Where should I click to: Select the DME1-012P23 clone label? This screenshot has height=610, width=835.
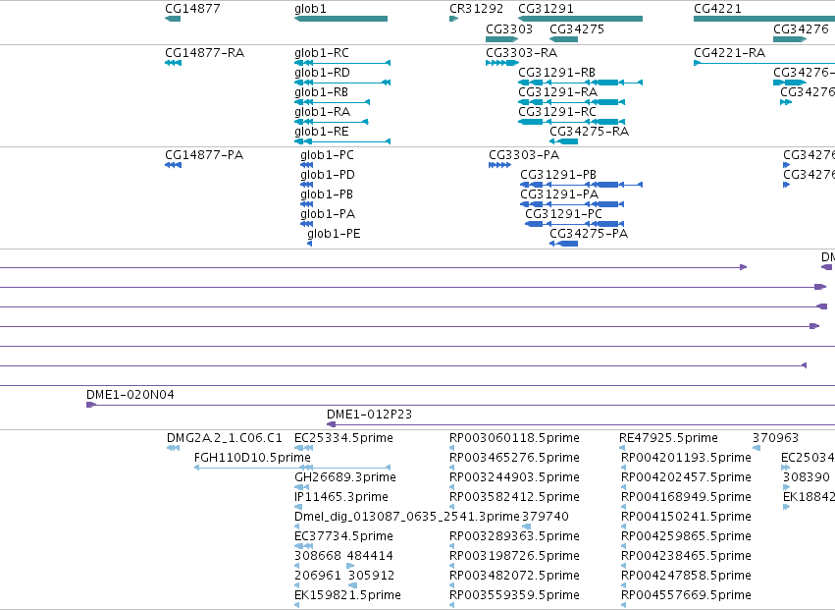click(x=369, y=415)
